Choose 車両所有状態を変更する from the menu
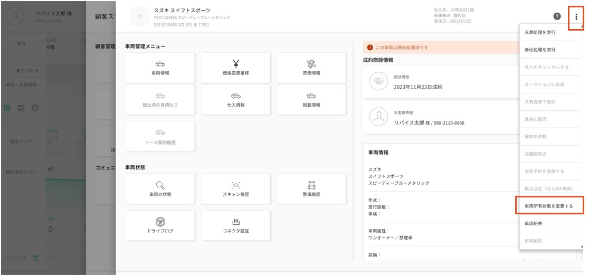The height and width of the screenshot is (275, 589). (550, 206)
